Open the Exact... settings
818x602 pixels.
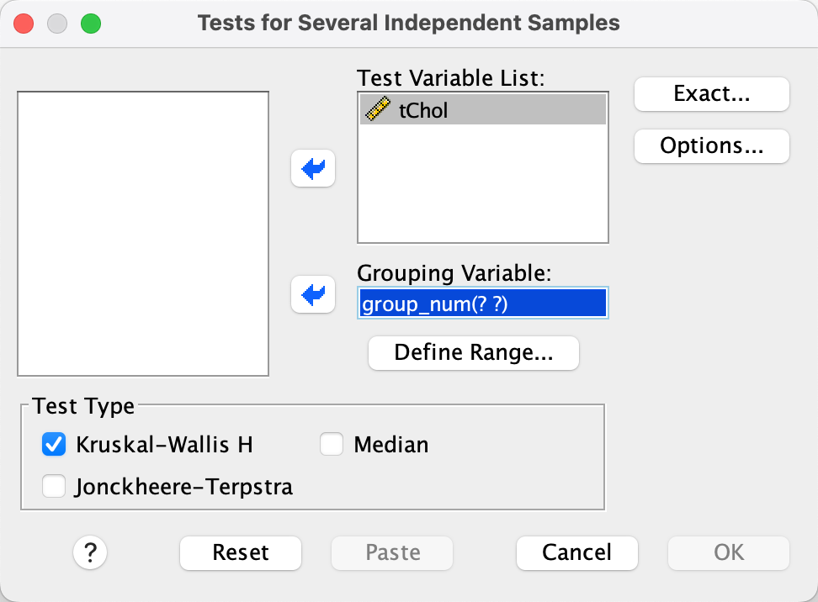(x=711, y=94)
